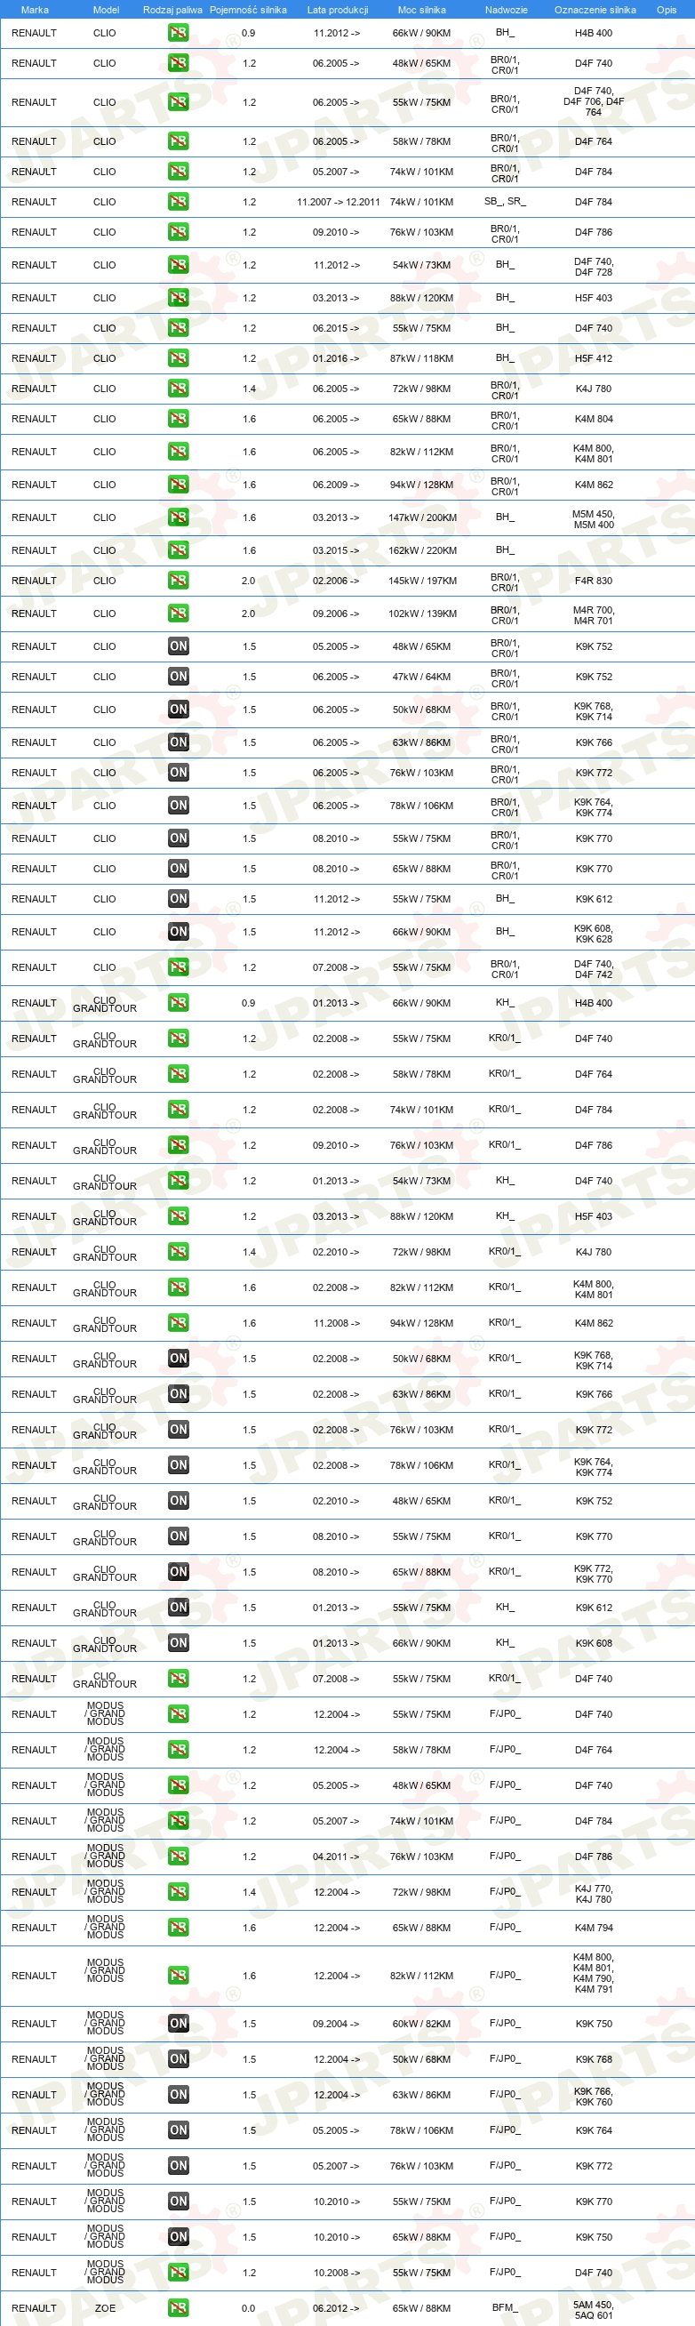
Task: Click ON diesel icon in Clio Grandtour K9K 608 row
Action: pyautogui.click(x=179, y=1643)
